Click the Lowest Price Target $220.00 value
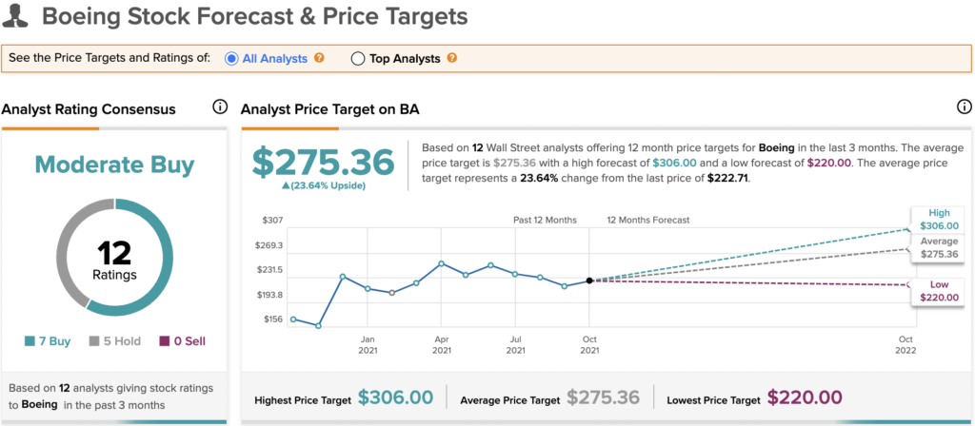Screen dimensions: 975x426 (805, 397)
